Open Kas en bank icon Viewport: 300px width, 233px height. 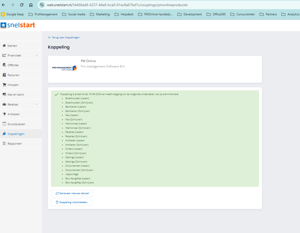click(x=4, y=94)
